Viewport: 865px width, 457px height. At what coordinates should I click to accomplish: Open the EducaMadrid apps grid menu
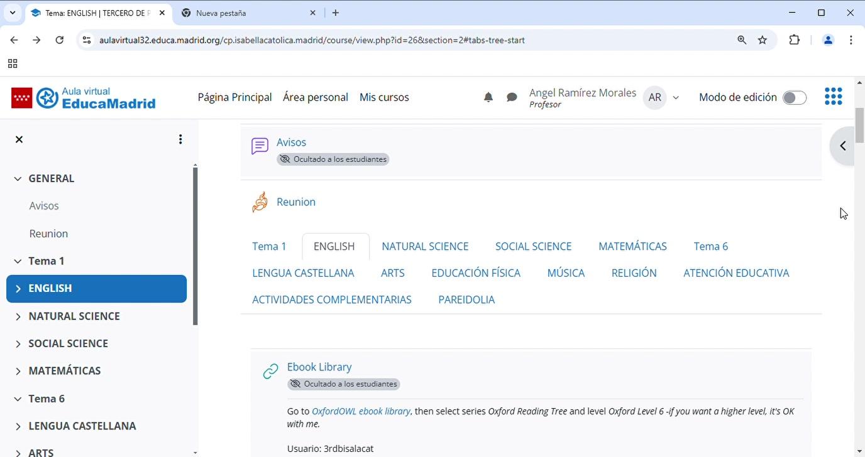833,97
